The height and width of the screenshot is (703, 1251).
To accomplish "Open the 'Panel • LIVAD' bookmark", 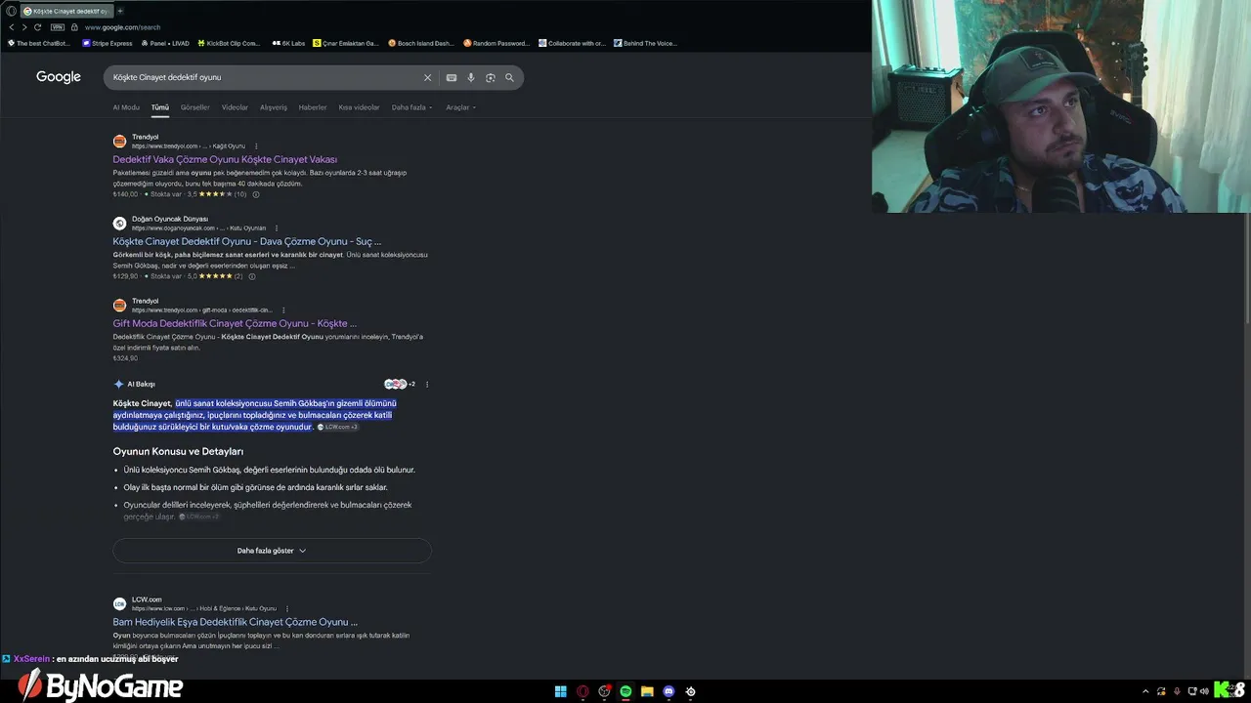I will tap(167, 43).
